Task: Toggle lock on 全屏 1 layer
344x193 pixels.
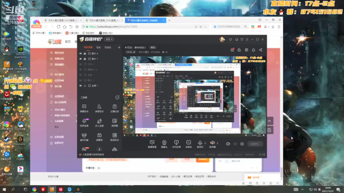Action: (x=85, y=85)
